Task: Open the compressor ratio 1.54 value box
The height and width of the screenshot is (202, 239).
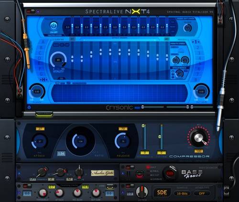Action: (x=61, y=154)
